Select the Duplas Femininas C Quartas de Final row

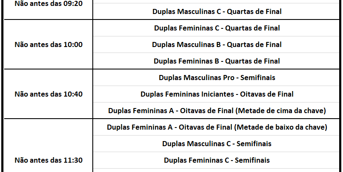217,28
